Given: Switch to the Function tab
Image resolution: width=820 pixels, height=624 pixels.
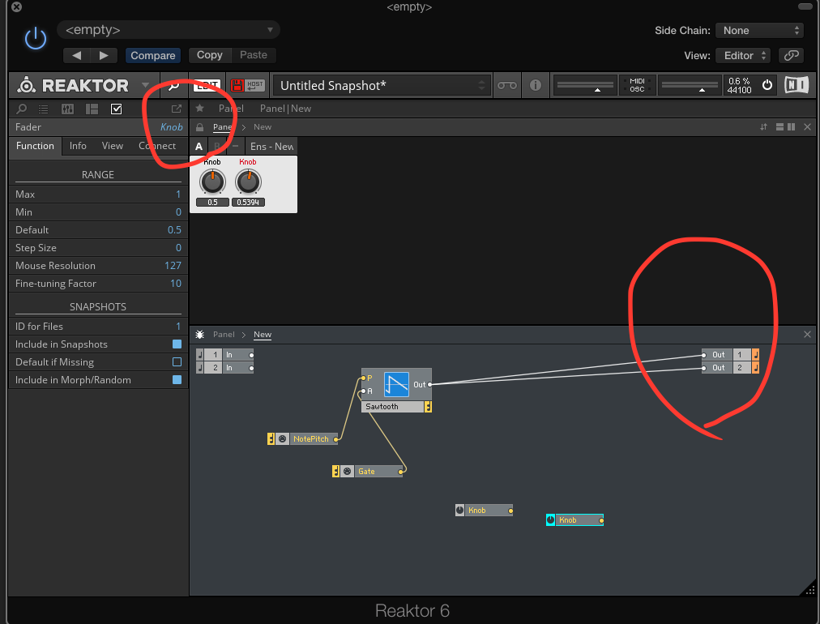Looking at the screenshot, I should pos(35,146).
